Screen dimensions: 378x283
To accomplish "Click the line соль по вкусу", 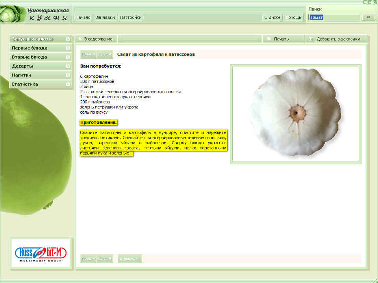I will pos(94,112).
